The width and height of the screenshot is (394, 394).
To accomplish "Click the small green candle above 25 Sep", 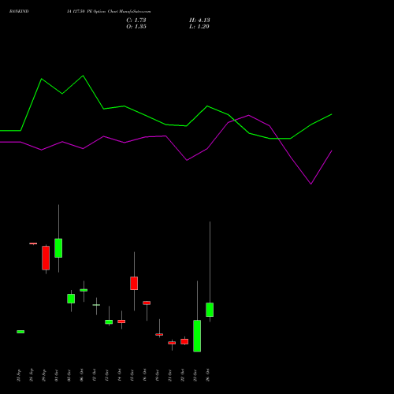I will click(x=20, y=332).
